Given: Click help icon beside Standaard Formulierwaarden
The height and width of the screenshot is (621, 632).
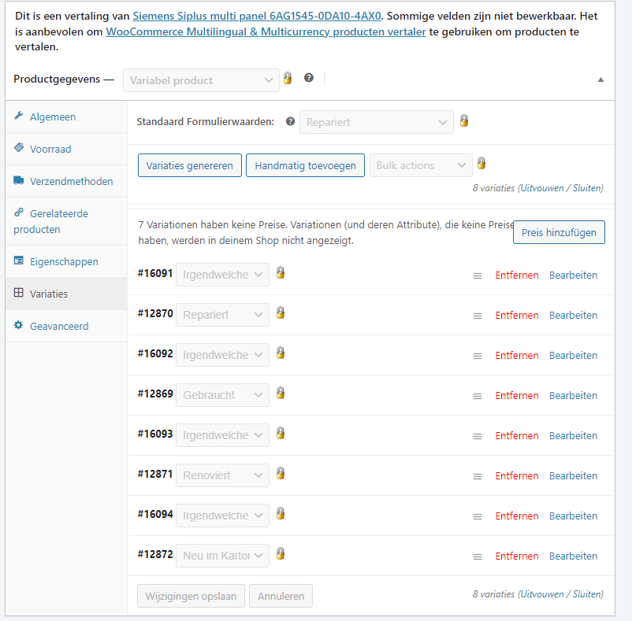Looking at the screenshot, I should tap(290, 121).
